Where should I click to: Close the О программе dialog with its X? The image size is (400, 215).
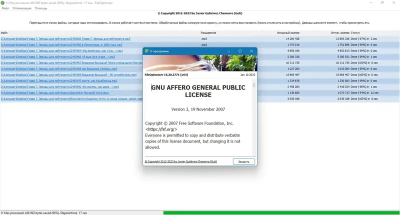click(251, 51)
